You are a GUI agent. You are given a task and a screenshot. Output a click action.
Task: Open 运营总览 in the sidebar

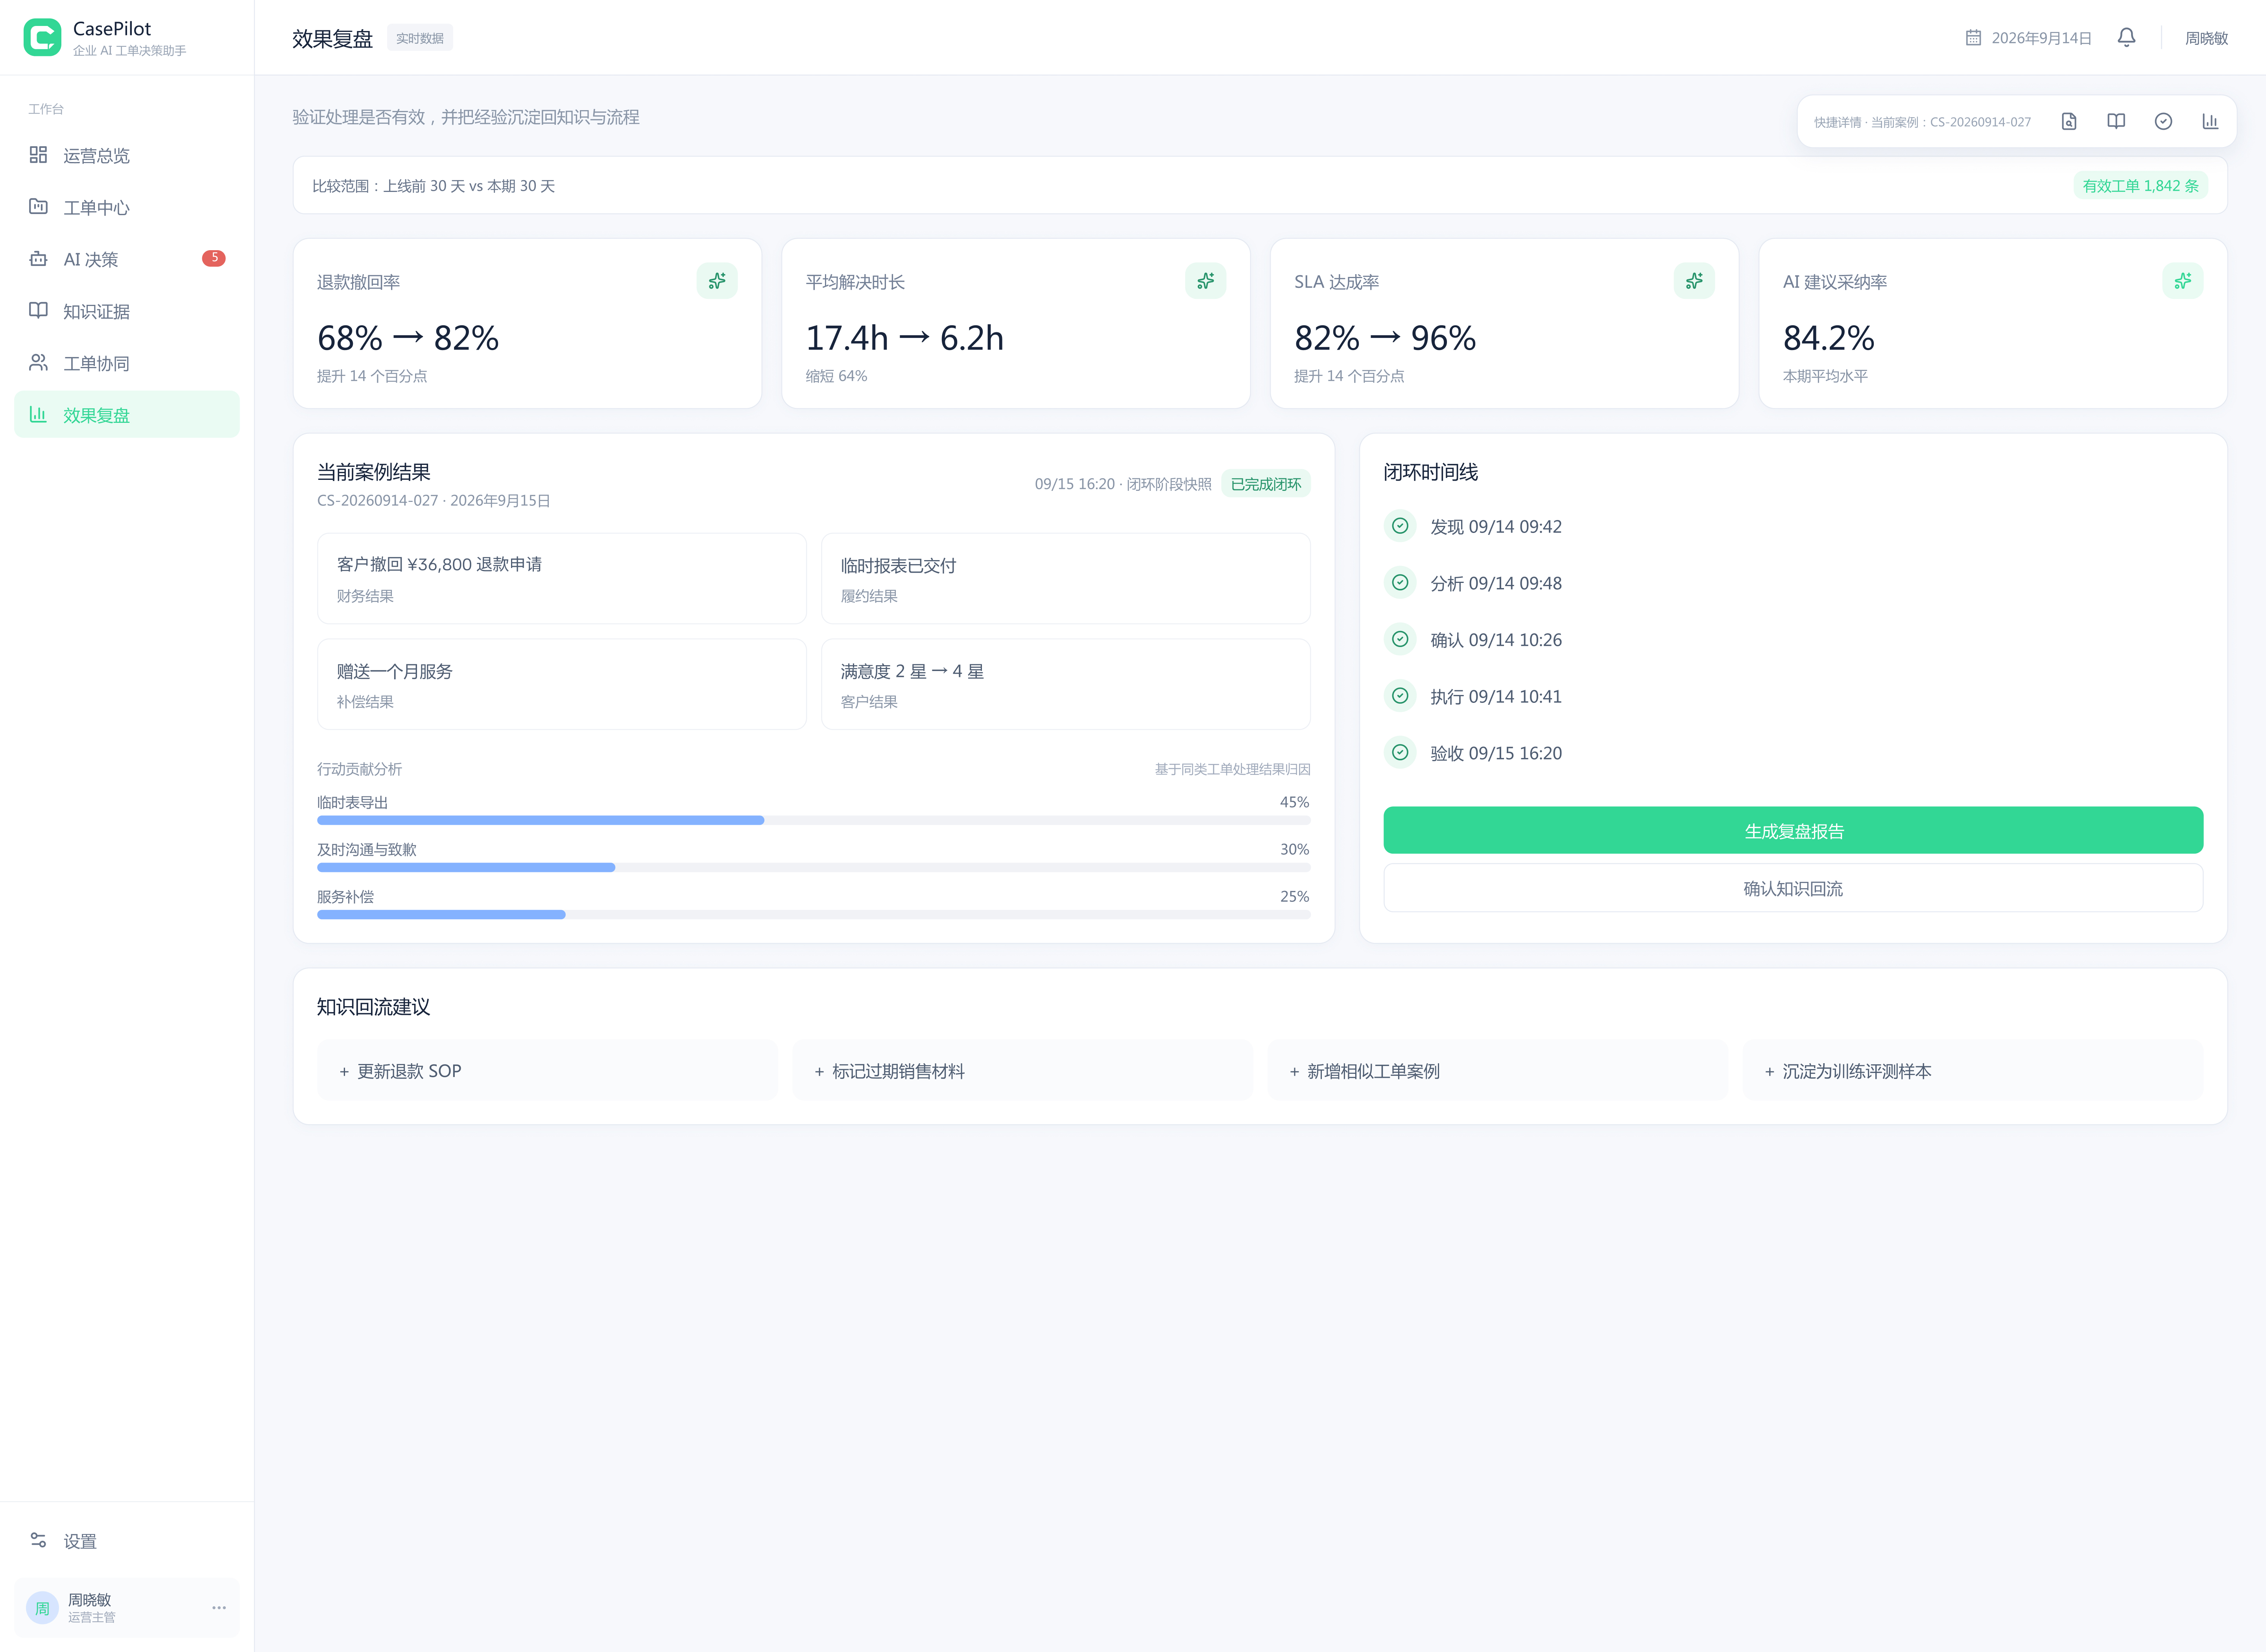[x=127, y=155]
